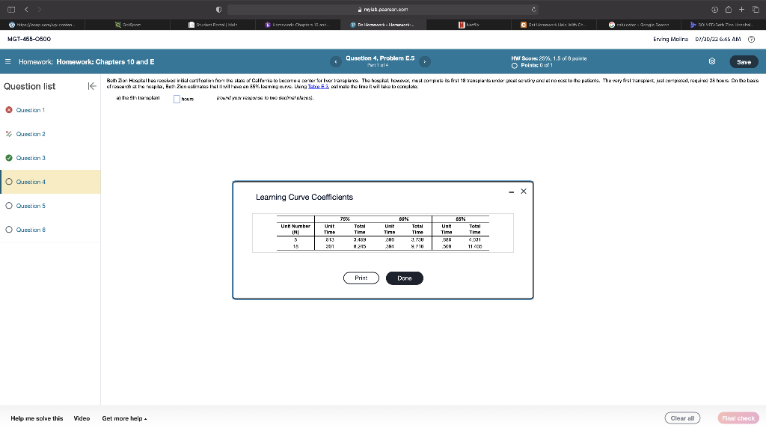Image resolution: width=766 pixels, height=431 pixels.
Task: Collapse the Question list panel
Action: [x=92, y=86]
